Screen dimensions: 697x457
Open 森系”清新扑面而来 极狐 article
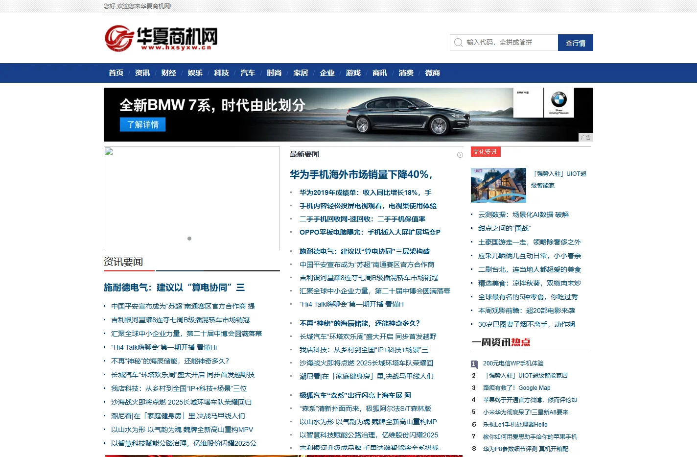pos(366,409)
